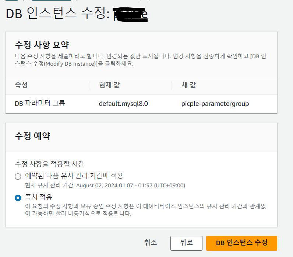Click the current value 'default.mysql8.0'
The image size is (293, 257).
click(123, 104)
